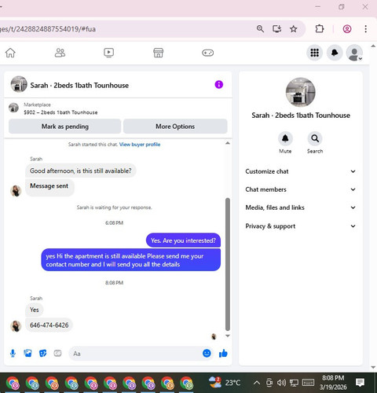
Task: Open the Gaming controller icon
Action: tap(207, 53)
